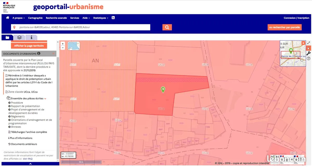Open the Voir FAQ link
The width and height of the screenshot is (312, 167).
pyautogui.click(x=28, y=159)
